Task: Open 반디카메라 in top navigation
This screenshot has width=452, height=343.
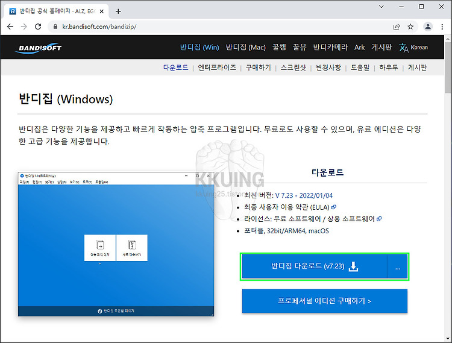Action: pyautogui.click(x=330, y=47)
